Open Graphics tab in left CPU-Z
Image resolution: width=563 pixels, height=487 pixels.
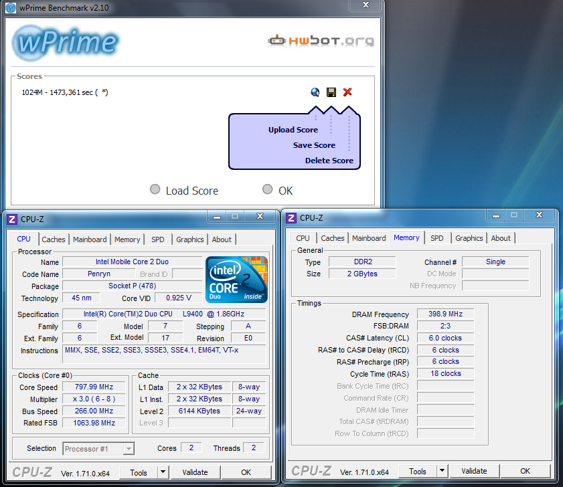click(190, 239)
